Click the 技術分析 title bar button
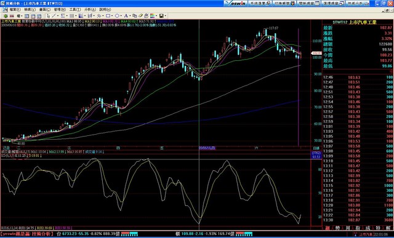 coord(357,3)
